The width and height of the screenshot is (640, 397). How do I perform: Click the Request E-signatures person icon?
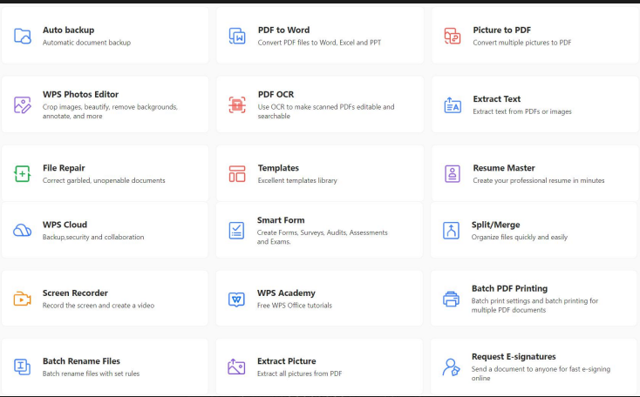pyautogui.click(x=451, y=367)
